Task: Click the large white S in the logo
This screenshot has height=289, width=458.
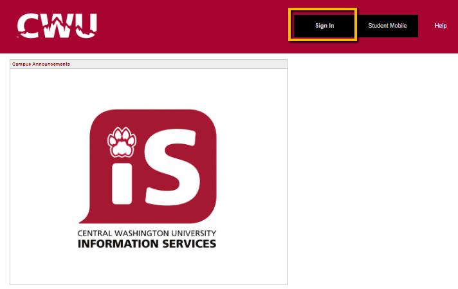Action: coord(172,167)
